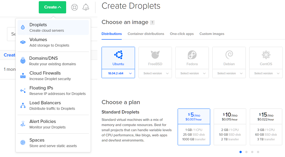285x157 pixels.
Task: Select the CentOS logo icon
Action: coord(266,54)
